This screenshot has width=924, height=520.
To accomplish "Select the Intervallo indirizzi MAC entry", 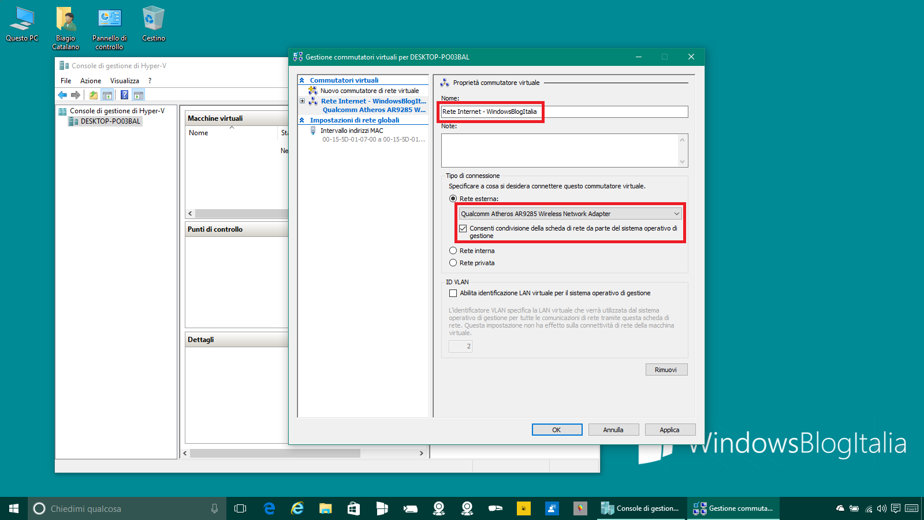I will [352, 131].
